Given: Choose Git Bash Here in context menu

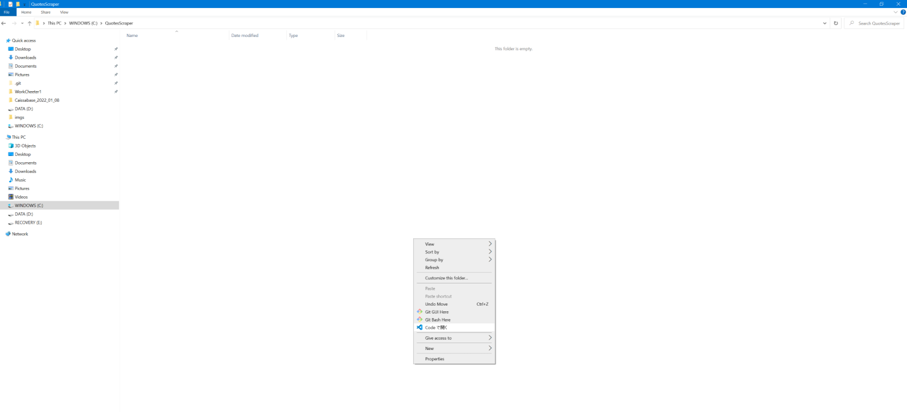Looking at the screenshot, I should click(x=454, y=320).
